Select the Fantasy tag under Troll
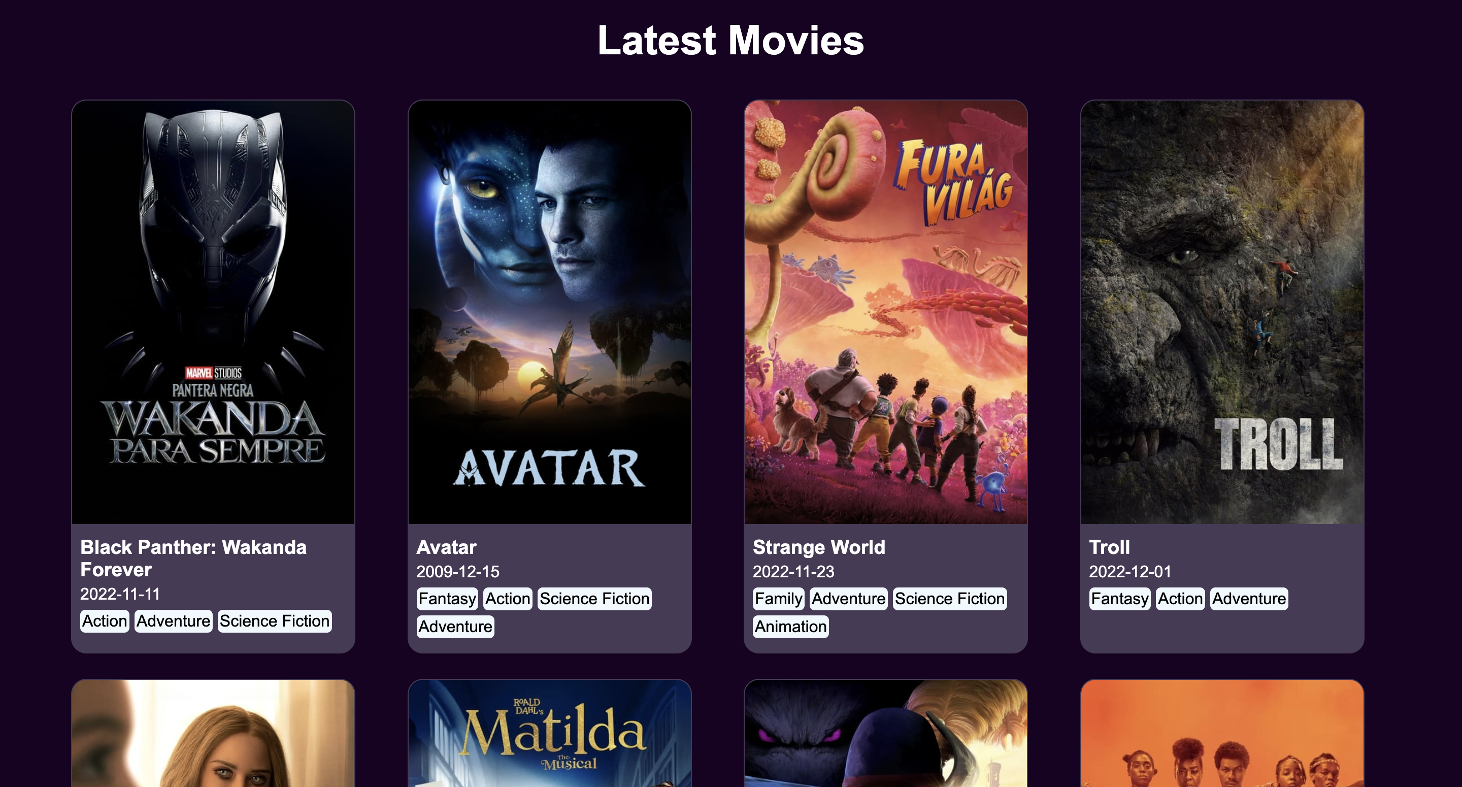Viewport: 1462px width, 787px height. point(1119,599)
